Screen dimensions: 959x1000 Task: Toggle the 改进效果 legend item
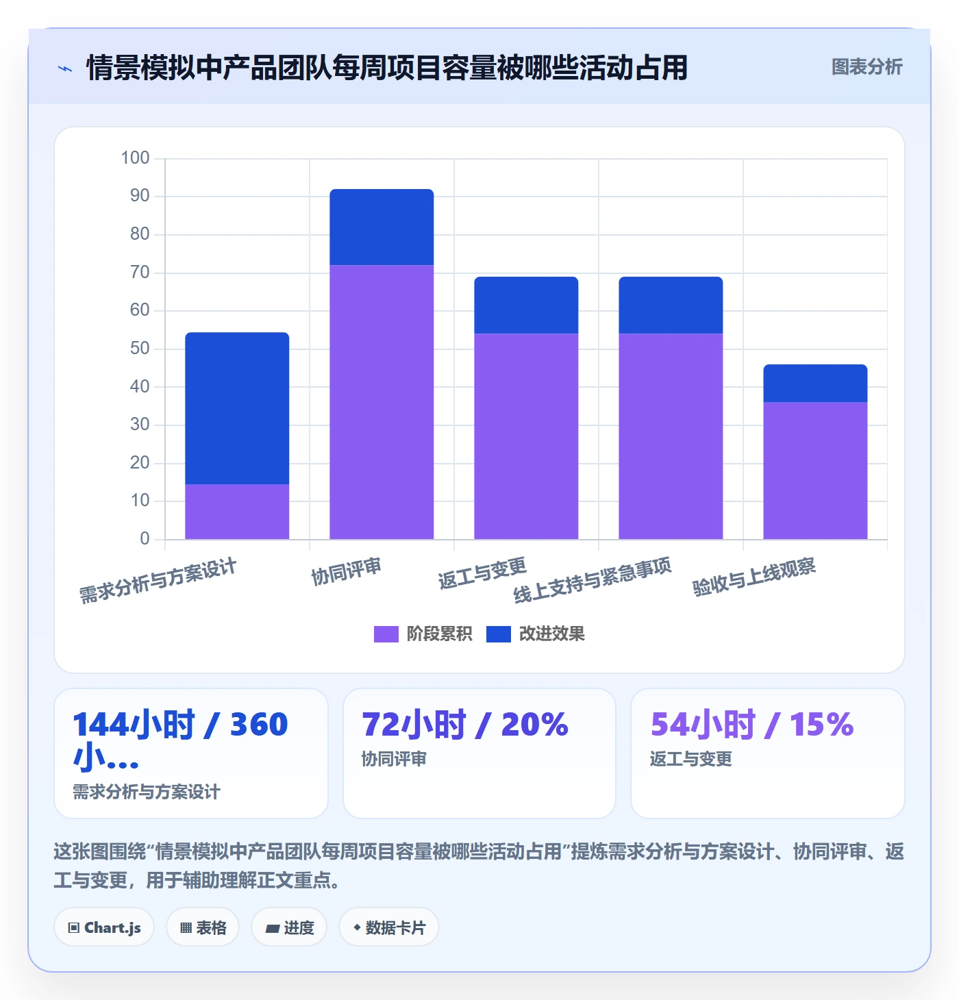click(536, 634)
